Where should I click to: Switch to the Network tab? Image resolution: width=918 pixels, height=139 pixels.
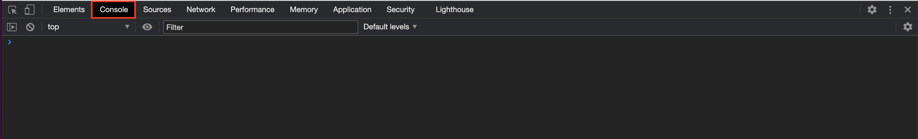pyautogui.click(x=201, y=10)
